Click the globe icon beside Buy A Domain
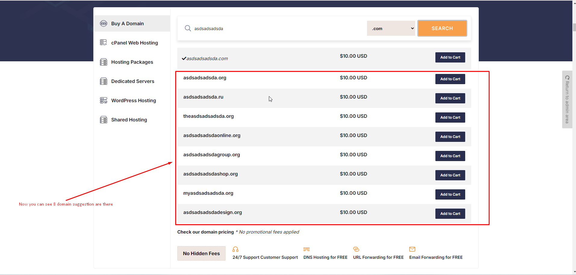This screenshot has height=275, width=576. pyautogui.click(x=104, y=23)
